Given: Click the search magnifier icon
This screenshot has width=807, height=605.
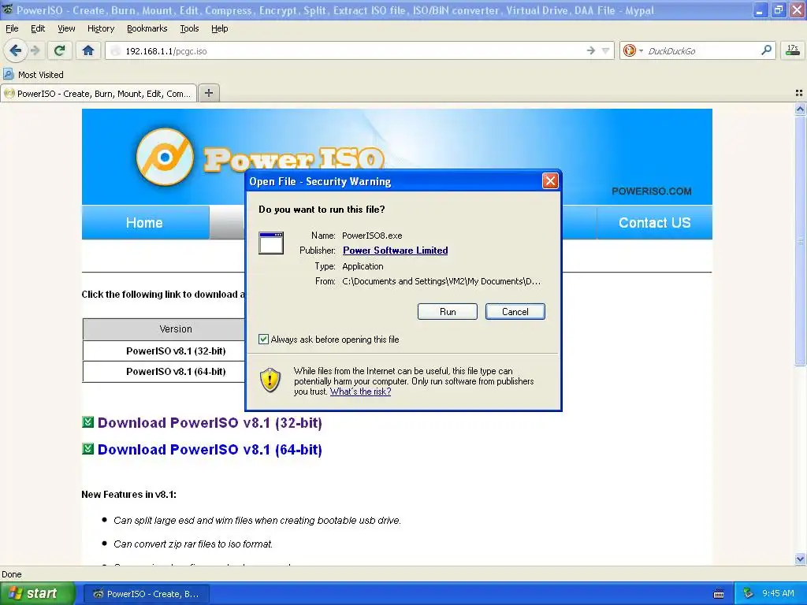Looking at the screenshot, I should [766, 50].
